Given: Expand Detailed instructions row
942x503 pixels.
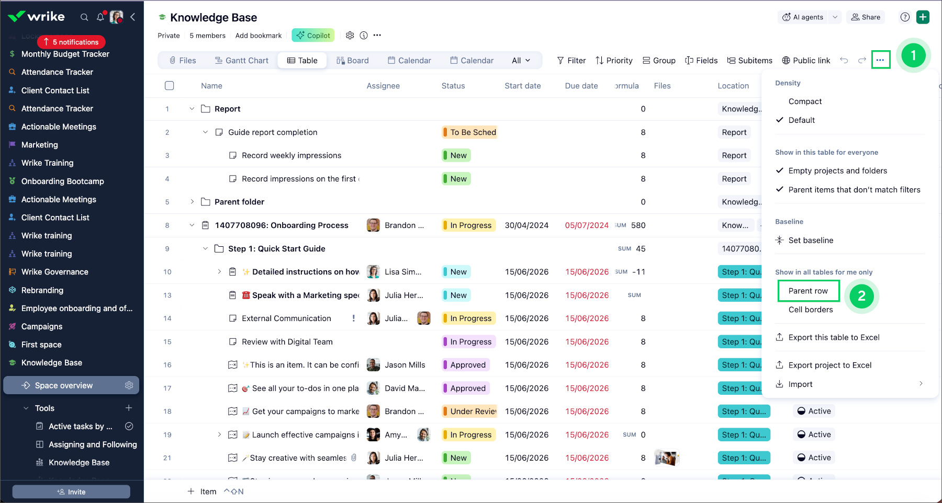Looking at the screenshot, I should pos(219,272).
